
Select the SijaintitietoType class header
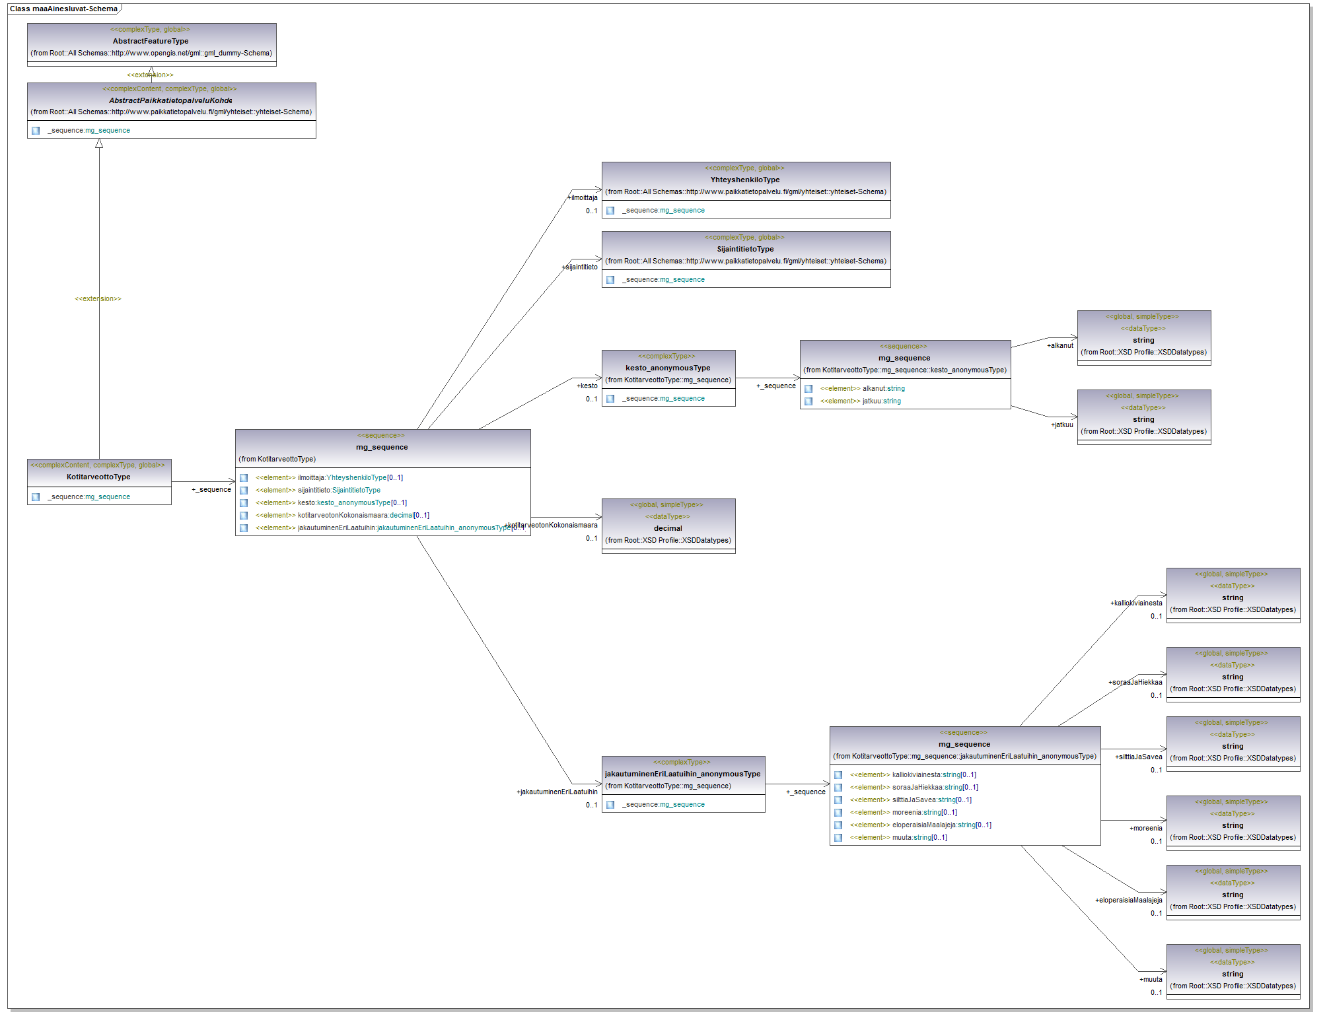click(745, 249)
